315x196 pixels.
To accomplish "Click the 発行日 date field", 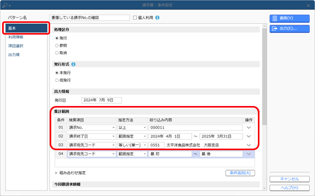I will click(x=101, y=100).
